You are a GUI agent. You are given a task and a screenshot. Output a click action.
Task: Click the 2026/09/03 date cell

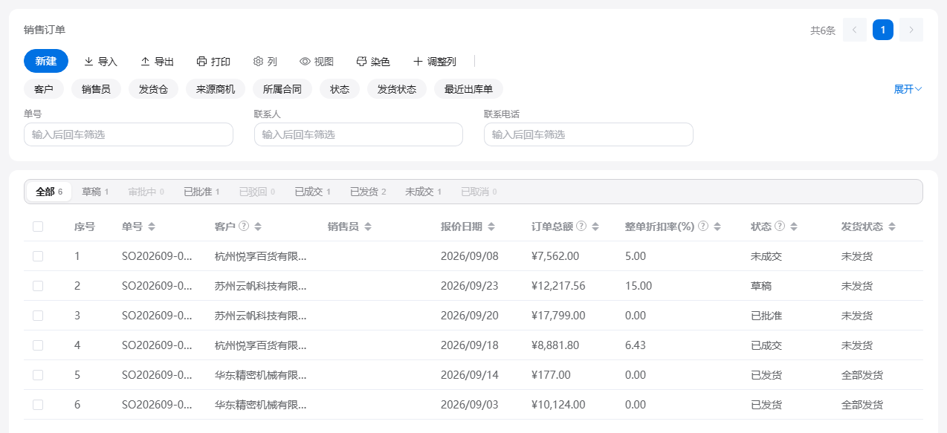[x=470, y=405]
